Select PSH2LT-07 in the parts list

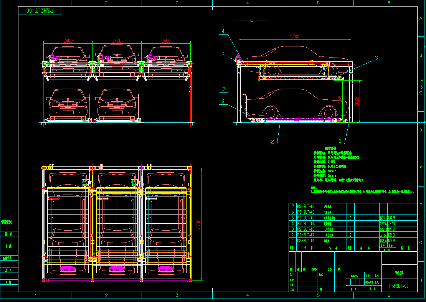coord(305,206)
